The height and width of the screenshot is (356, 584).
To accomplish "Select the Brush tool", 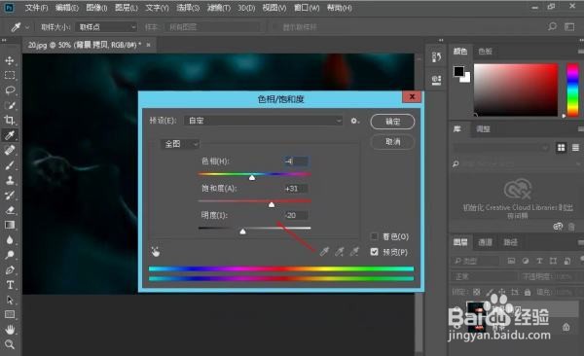I will [10, 165].
